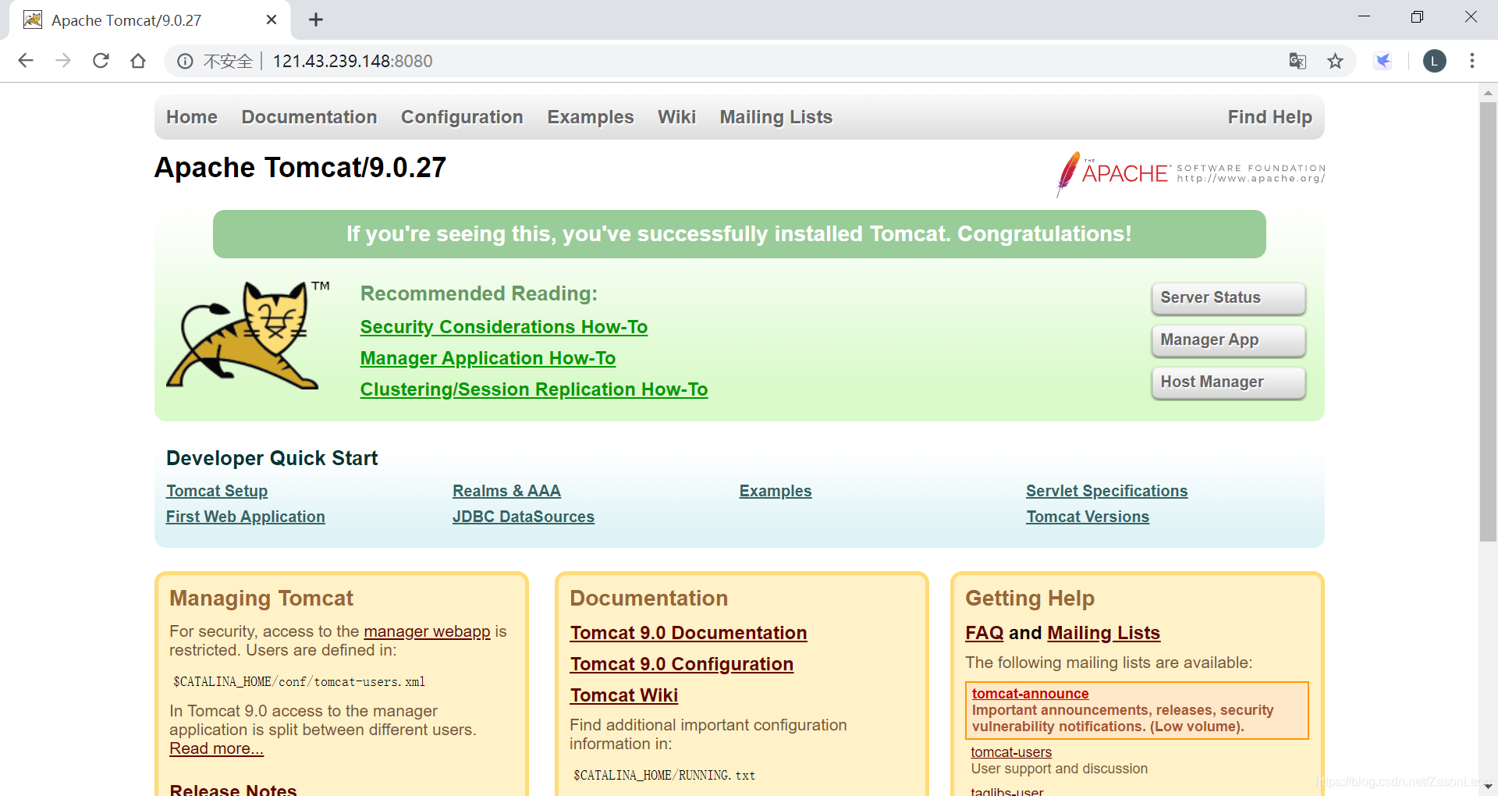Open the Manager App button
The image size is (1498, 796).
(1228, 340)
